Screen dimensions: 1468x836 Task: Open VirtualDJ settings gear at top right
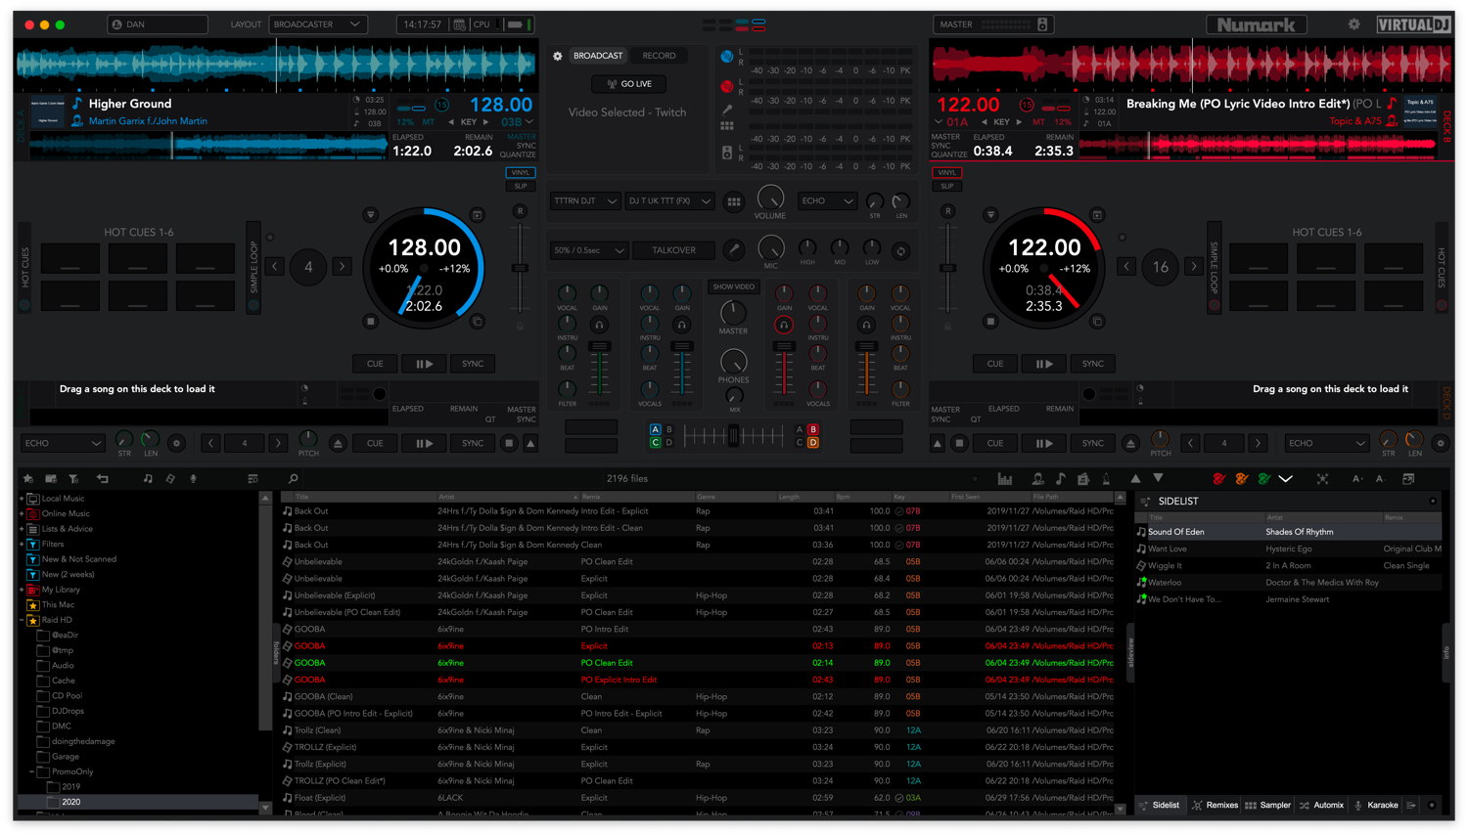click(x=1353, y=24)
